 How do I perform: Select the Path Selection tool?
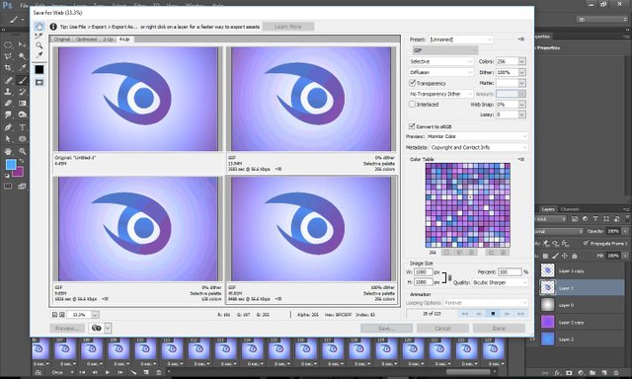tap(8, 139)
